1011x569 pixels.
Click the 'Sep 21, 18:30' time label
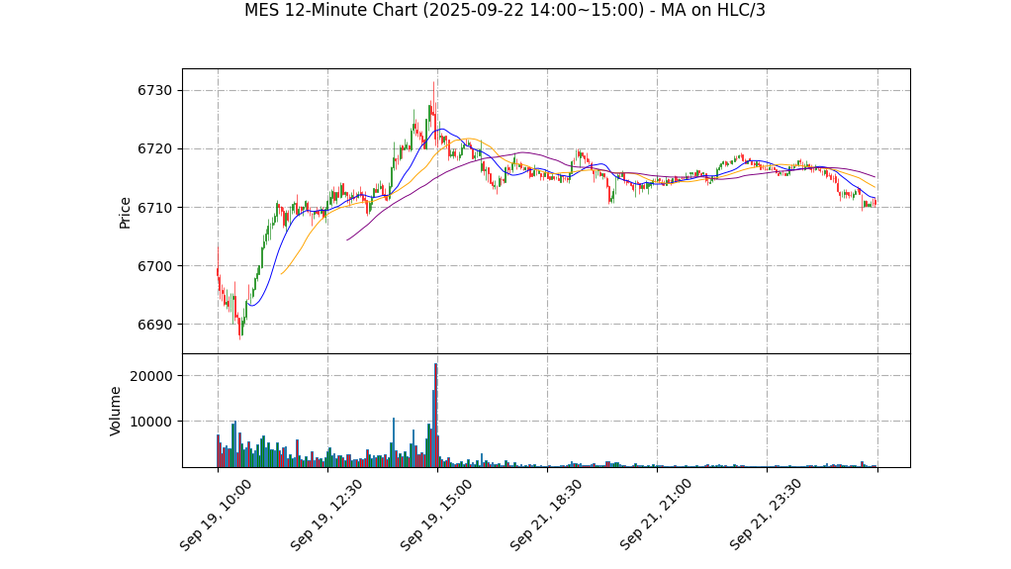545,515
